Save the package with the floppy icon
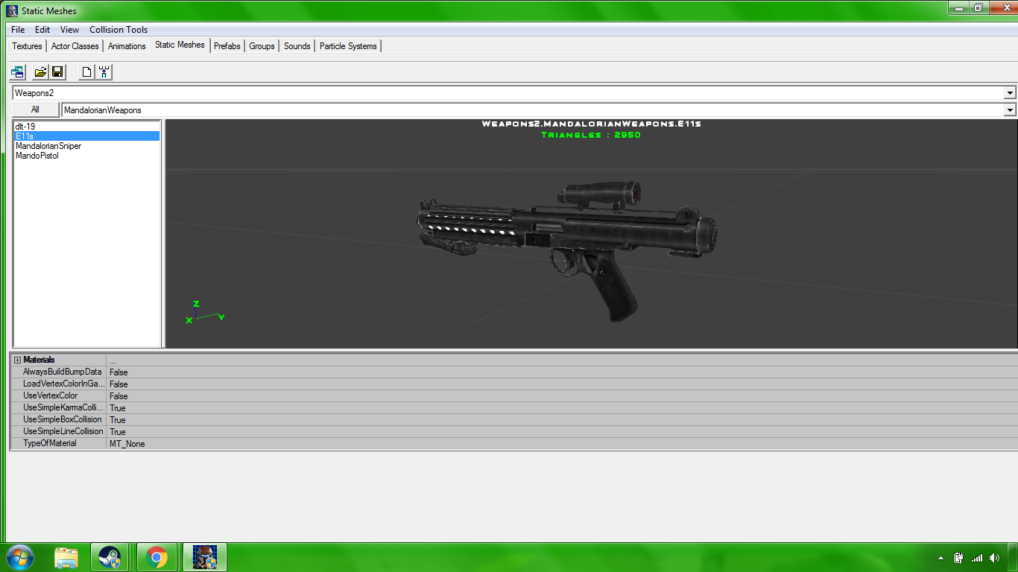 tap(58, 72)
